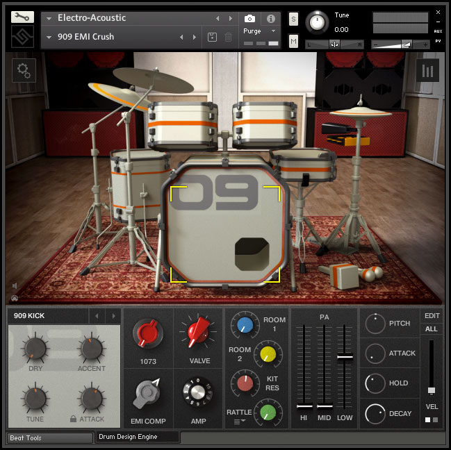This screenshot has width=451, height=450.
Task: Click the Tune knob at the top
Action: click(317, 22)
